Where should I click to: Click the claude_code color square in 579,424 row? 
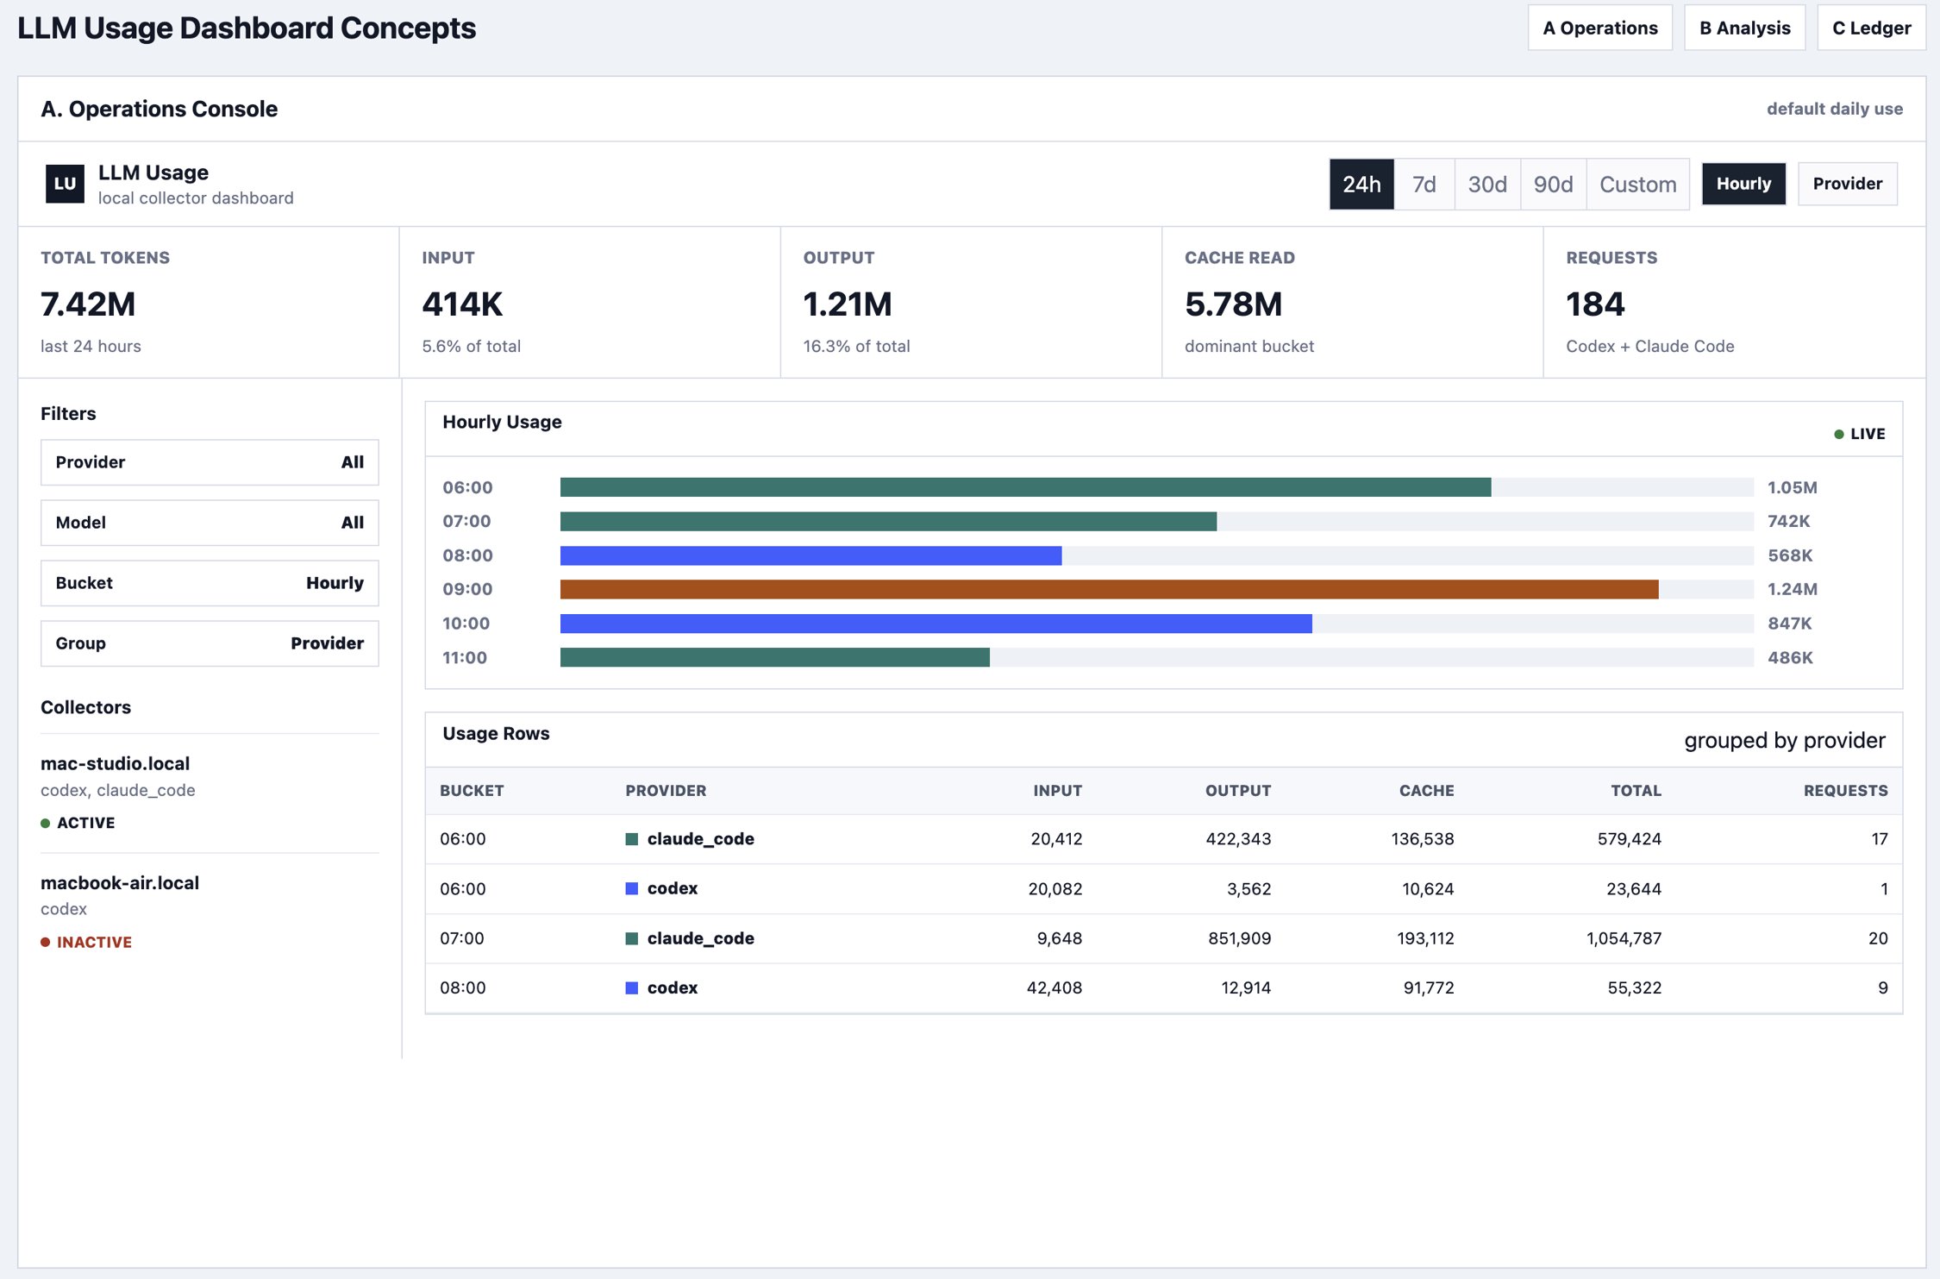tap(631, 839)
